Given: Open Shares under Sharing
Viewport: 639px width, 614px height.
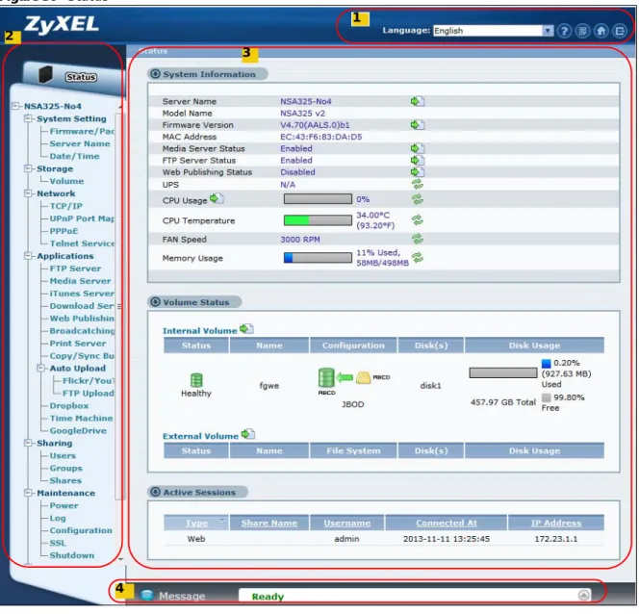Looking at the screenshot, I should (65, 480).
